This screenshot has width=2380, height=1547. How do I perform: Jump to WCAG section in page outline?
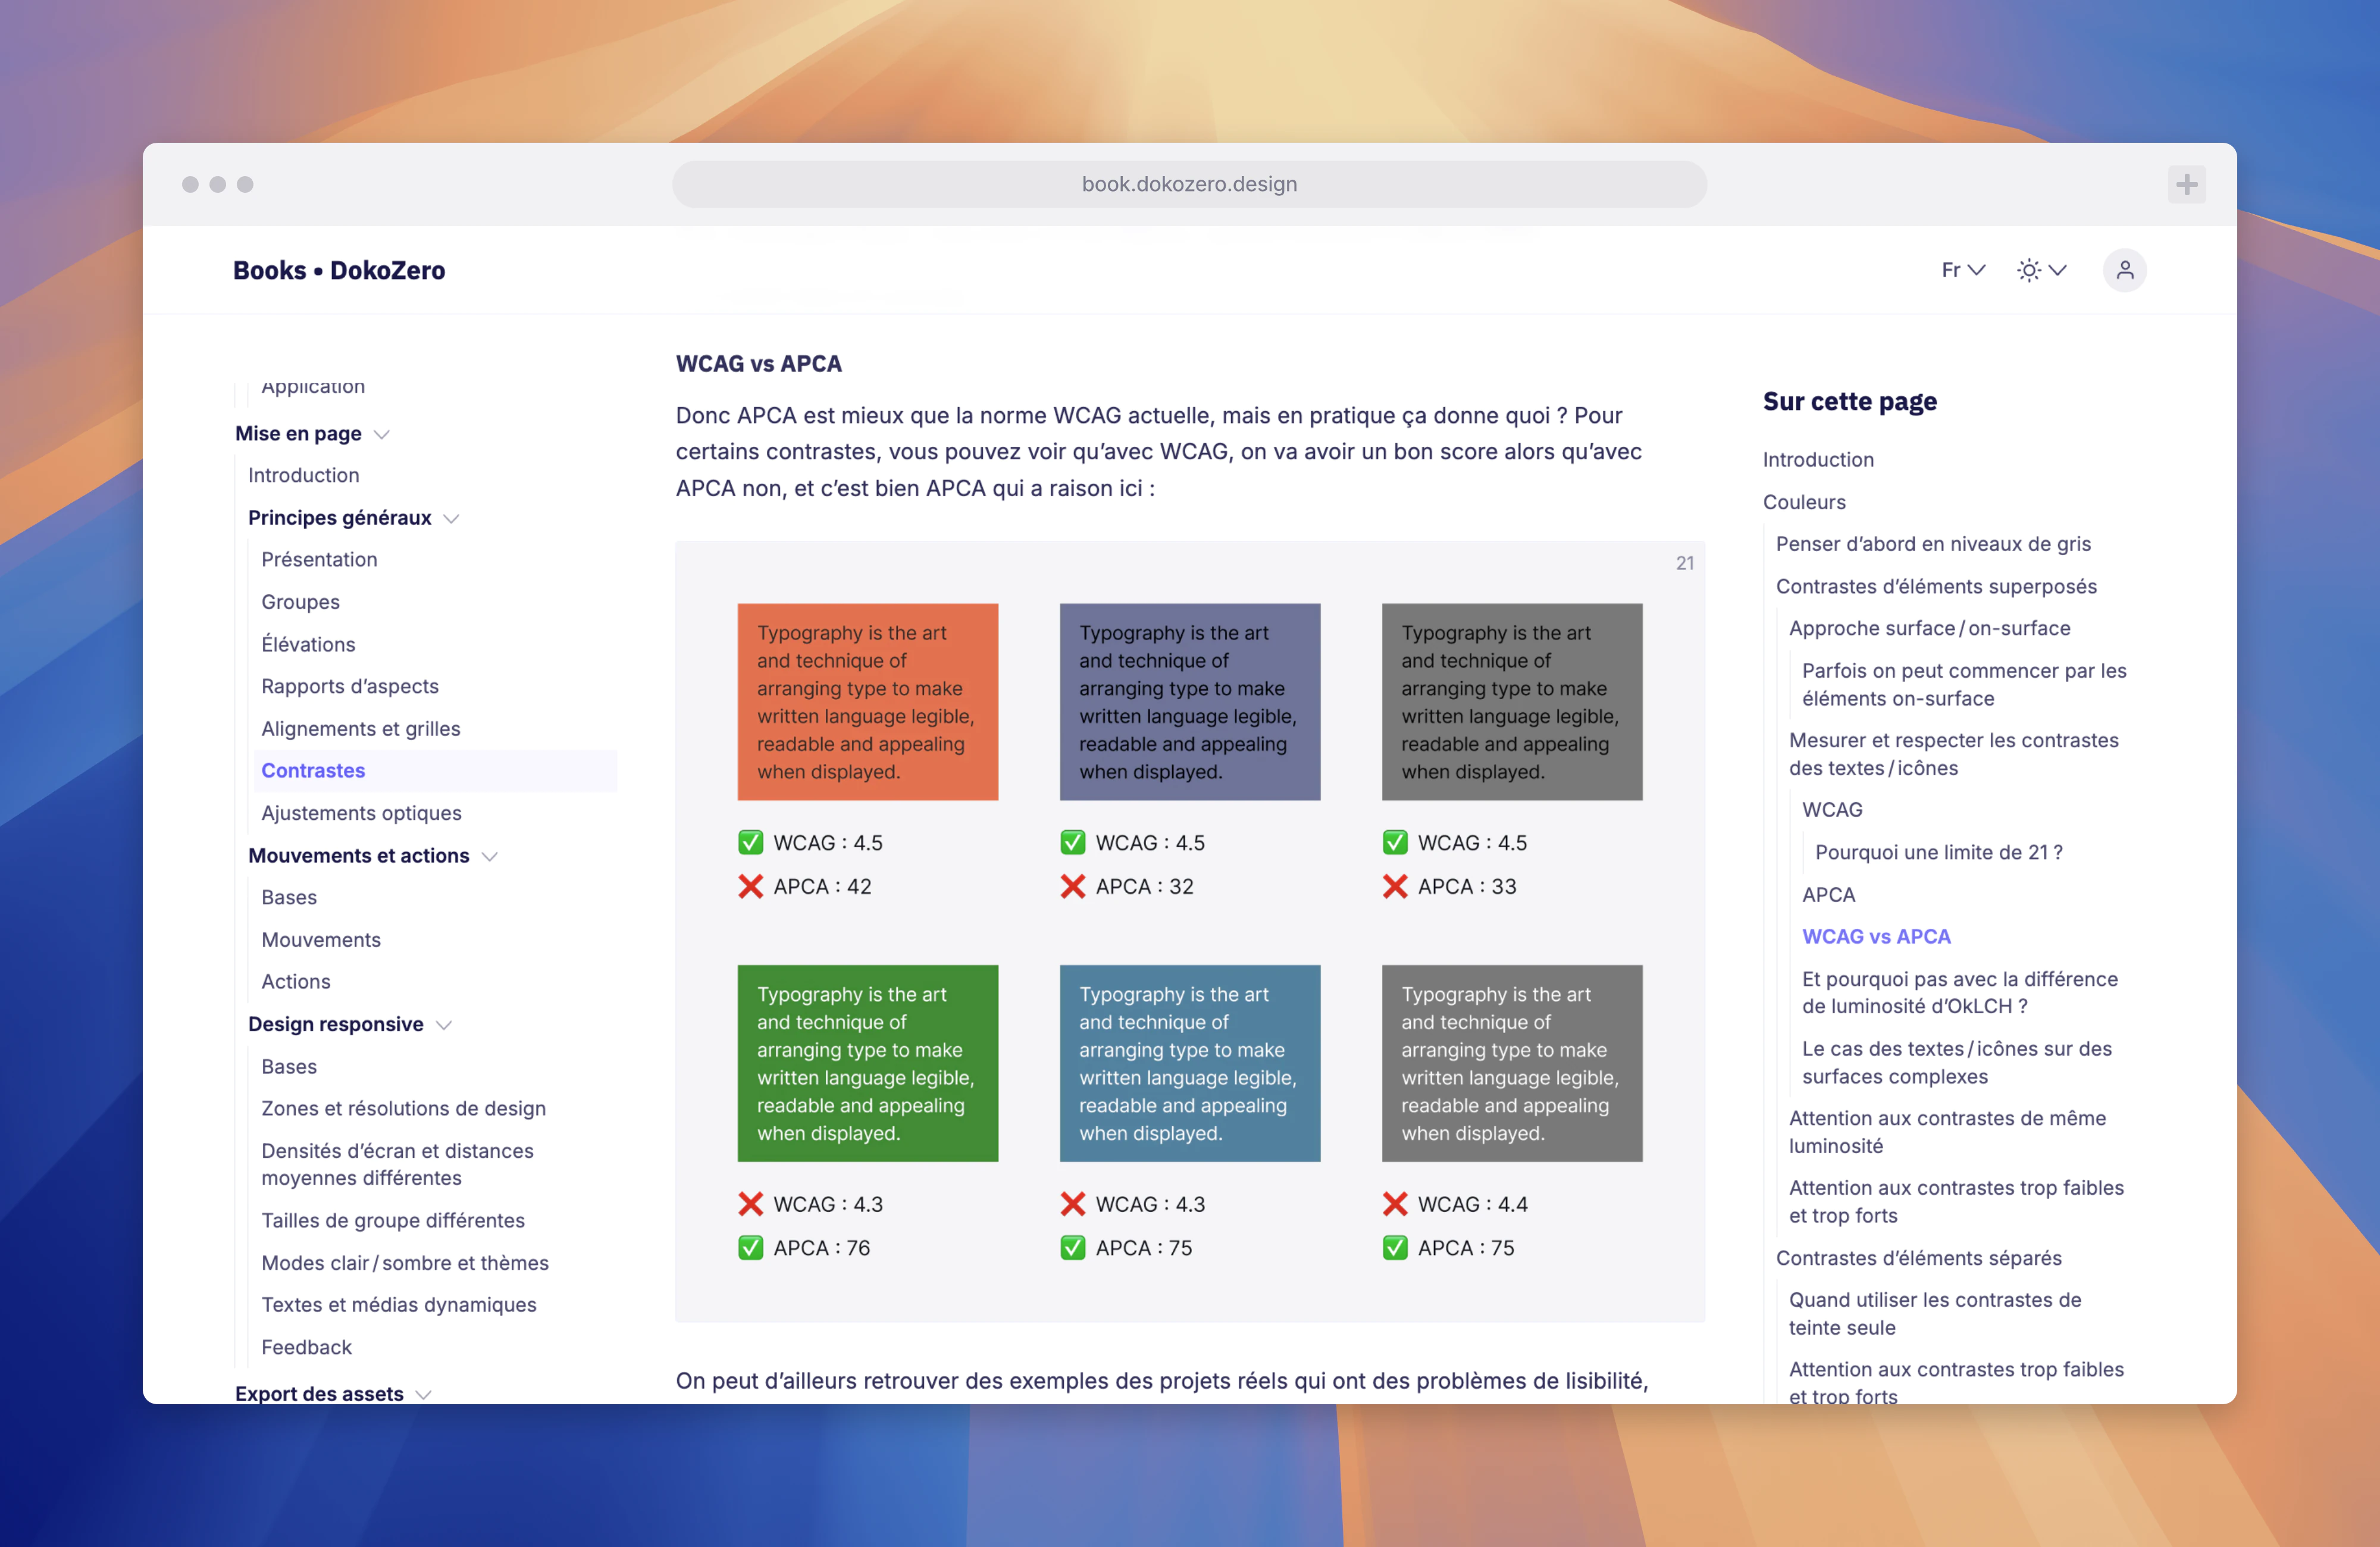click(x=1832, y=810)
